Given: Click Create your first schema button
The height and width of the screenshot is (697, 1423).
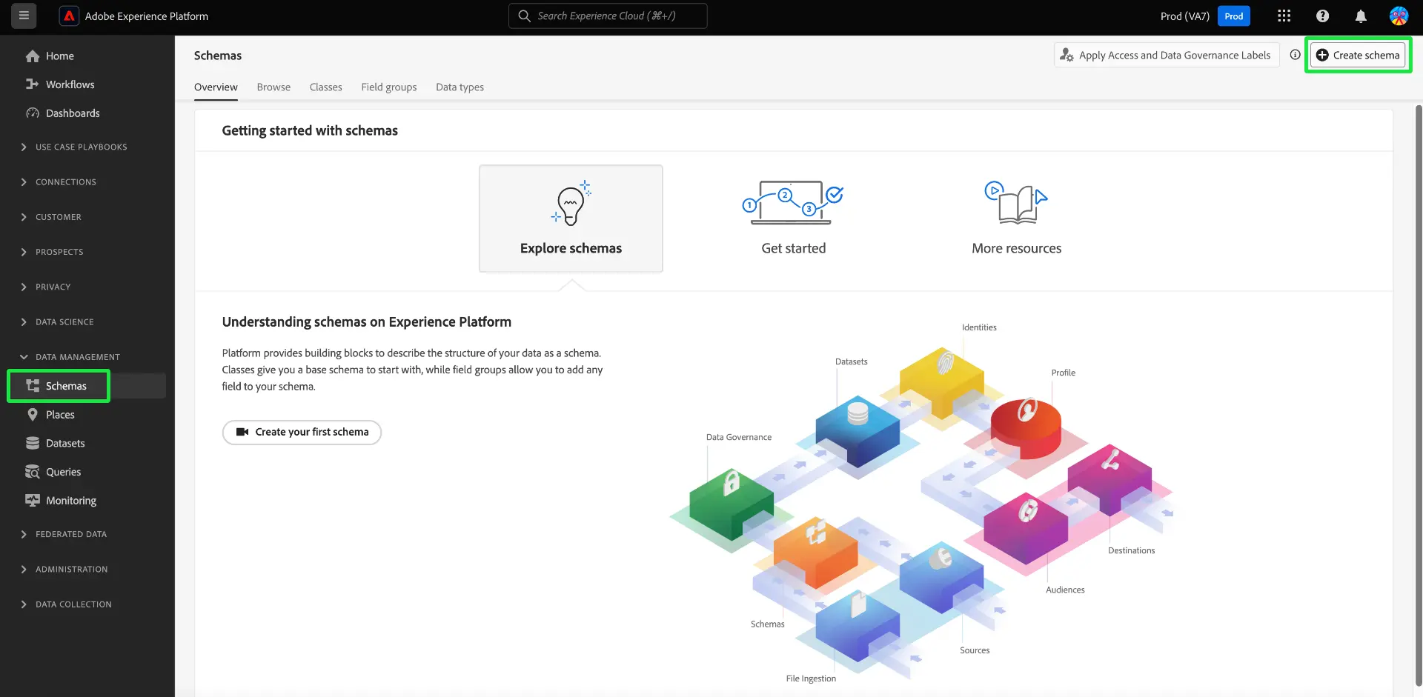Looking at the screenshot, I should click(x=302, y=433).
